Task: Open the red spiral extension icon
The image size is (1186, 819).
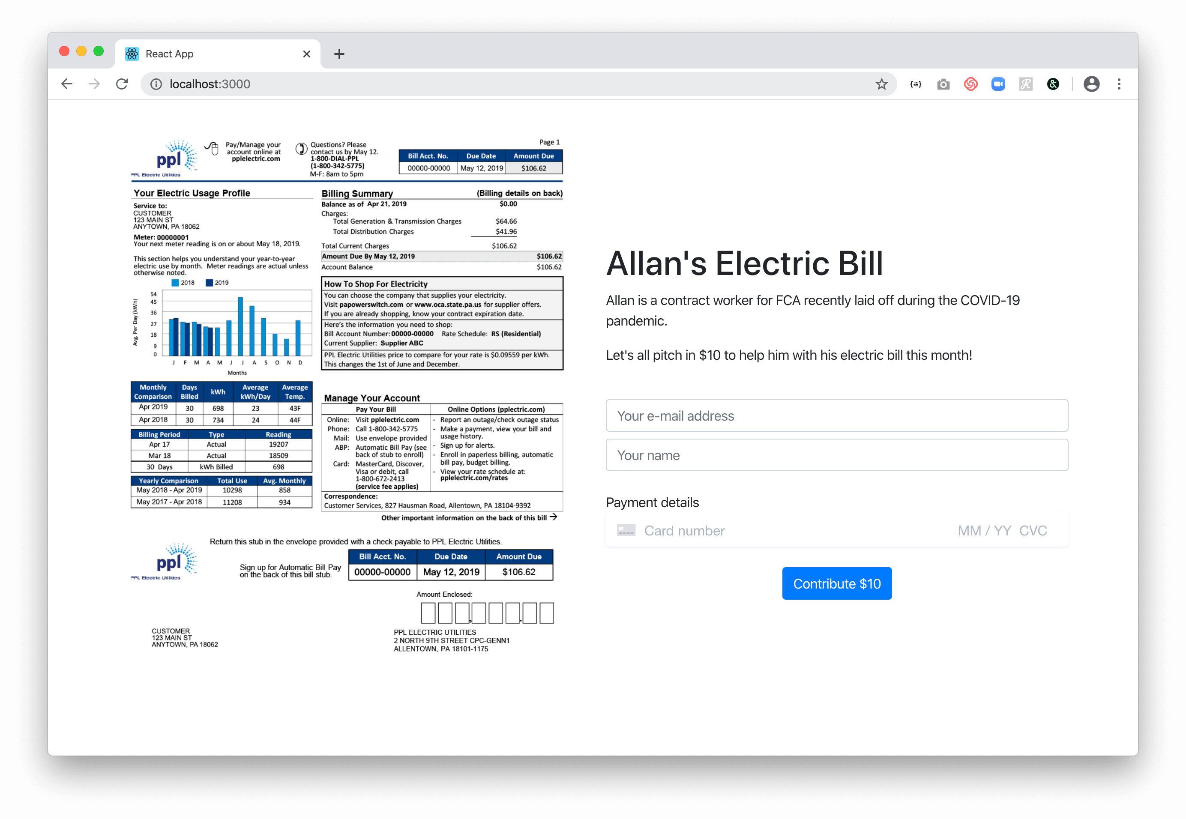Action: 970,84
